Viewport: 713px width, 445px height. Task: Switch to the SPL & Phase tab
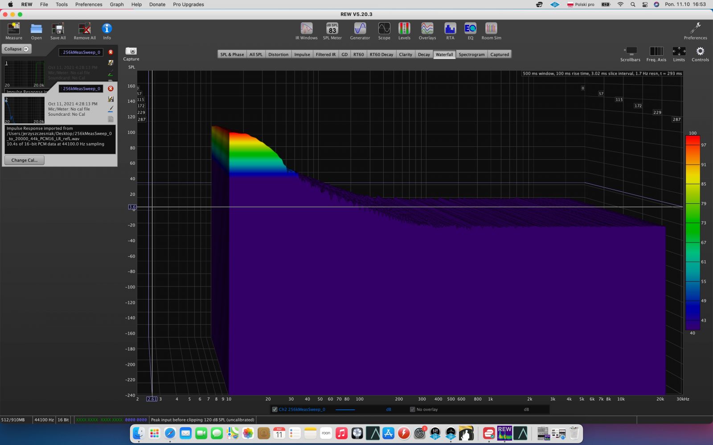tap(232, 54)
